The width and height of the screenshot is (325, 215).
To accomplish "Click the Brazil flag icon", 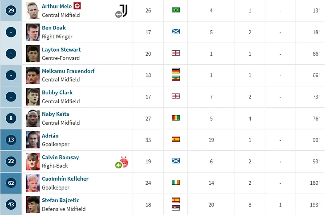I will pos(176,10).
